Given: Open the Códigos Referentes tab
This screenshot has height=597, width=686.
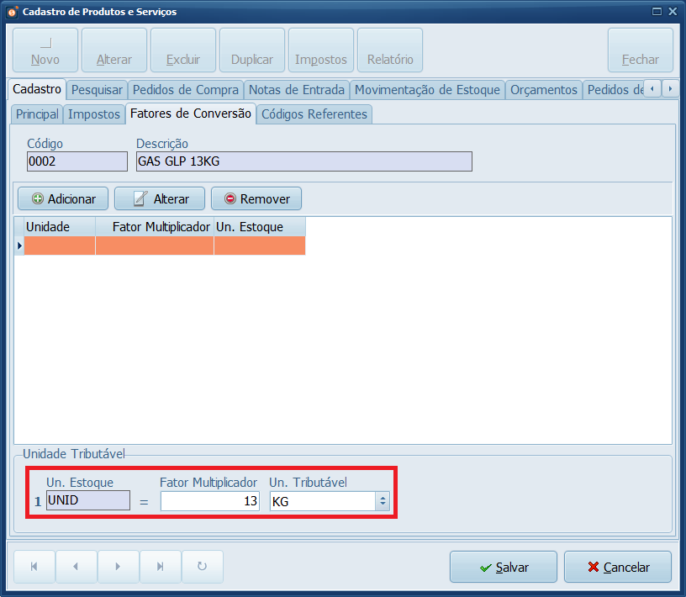Looking at the screenshot, I should (314, 114).
